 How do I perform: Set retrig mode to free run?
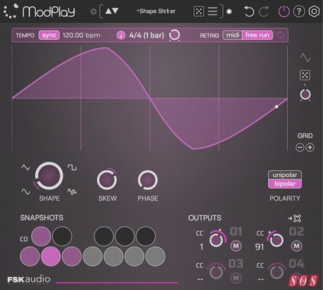257,35
